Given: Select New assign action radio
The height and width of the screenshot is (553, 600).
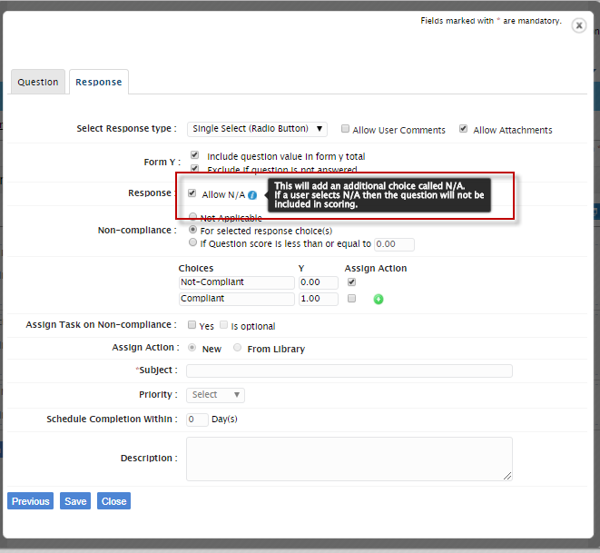Looking at the screenshot, I should click(x=192, y=348).
